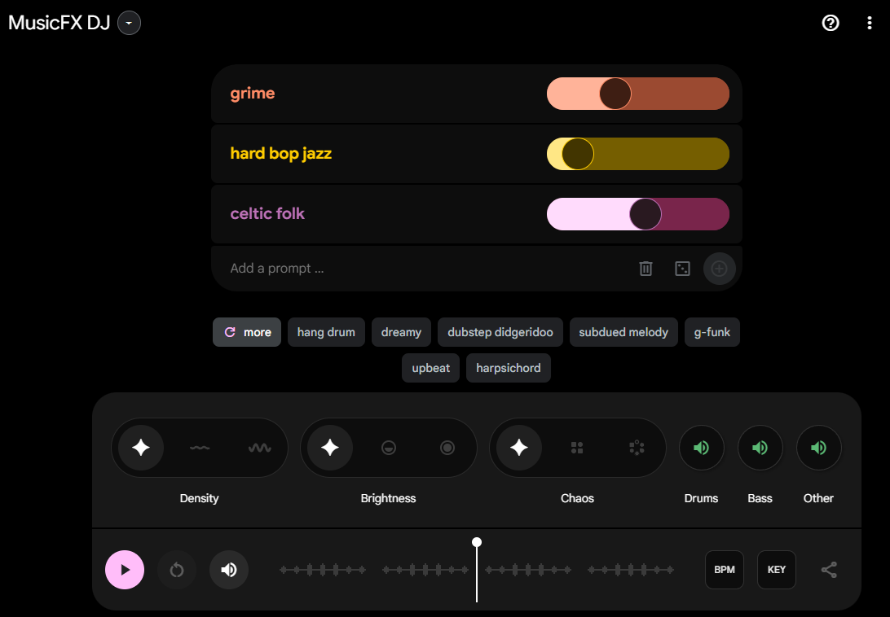
Task: Open the KEY selector
Action: pyautogui.click(x=776, y=570)
